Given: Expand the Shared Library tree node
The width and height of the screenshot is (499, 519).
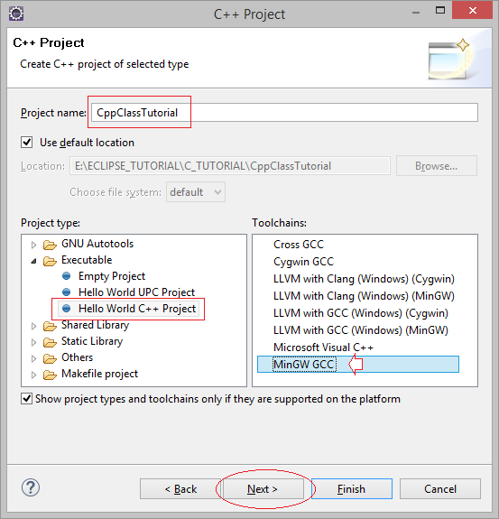Looking at the screenshot, I should tap(33, 326).
